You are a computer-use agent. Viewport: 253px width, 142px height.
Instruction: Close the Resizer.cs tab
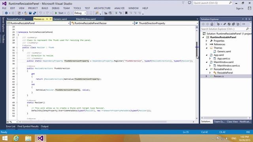point(51,19)
